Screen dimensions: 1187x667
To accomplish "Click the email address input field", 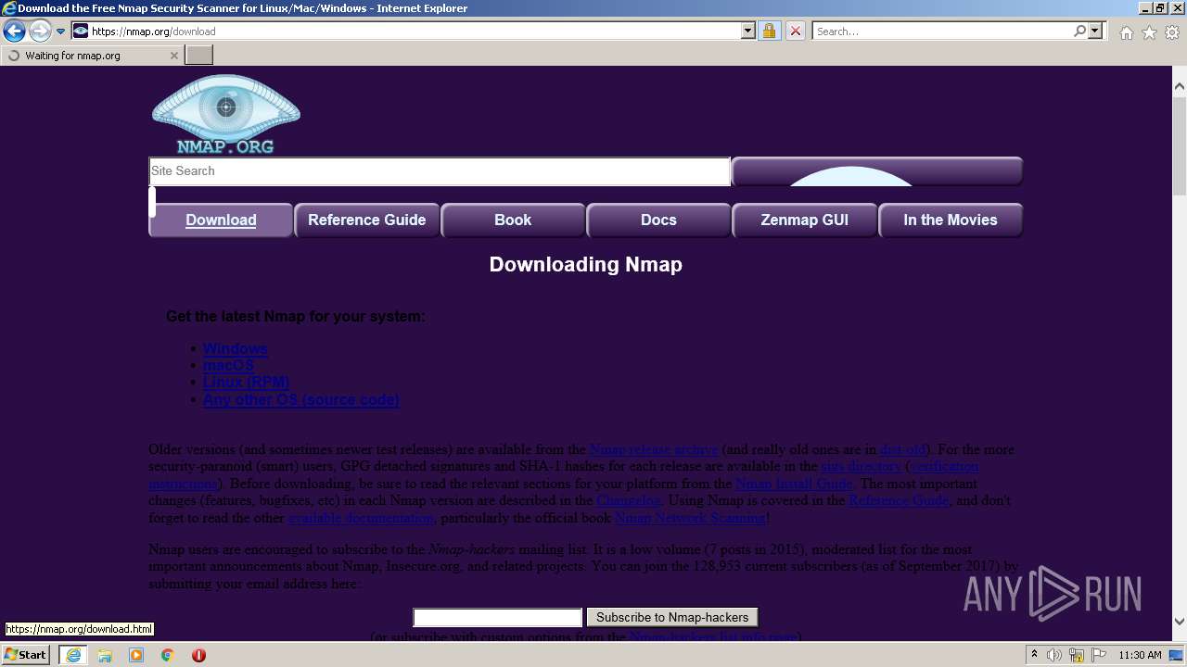I will click(x=497, y=618).
